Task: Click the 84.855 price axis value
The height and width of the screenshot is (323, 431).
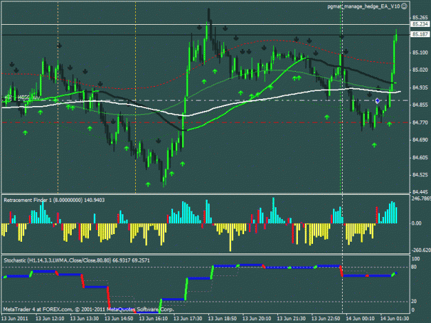Action: click(x=420, y=105)
